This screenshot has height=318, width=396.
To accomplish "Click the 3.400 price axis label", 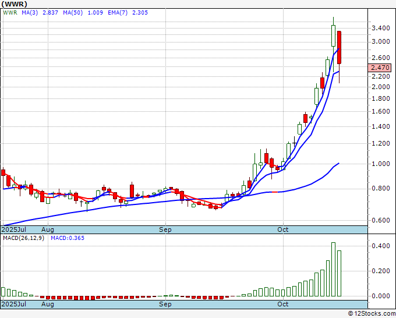I will 381,28.
